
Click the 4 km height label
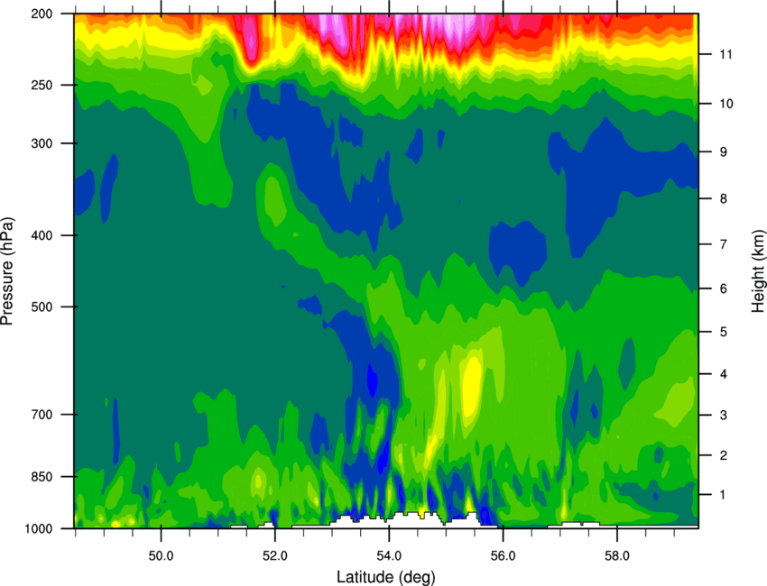tap(724, 374)
